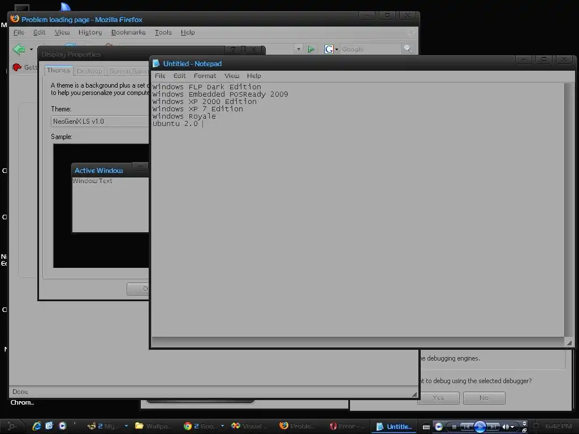Select Desktop tab in Display Properties
Viewport: 579px width, 434px height.
click(x=89, y=71)
